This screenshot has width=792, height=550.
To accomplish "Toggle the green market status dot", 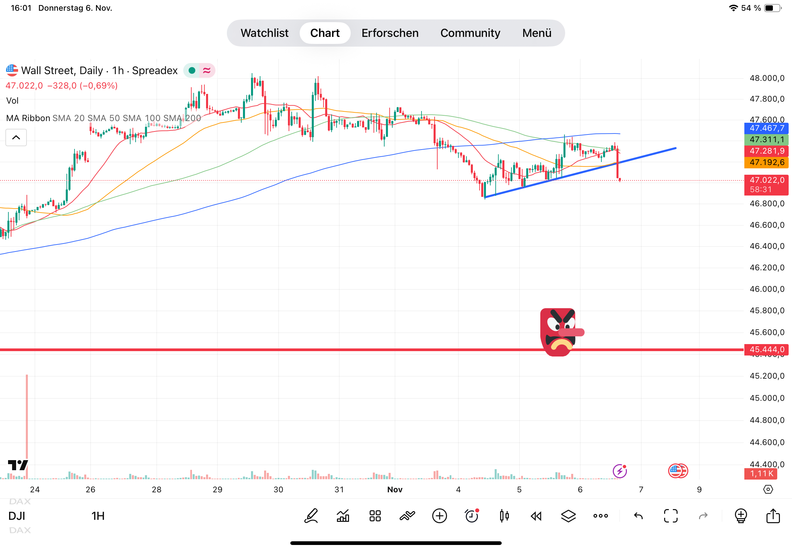I will coord(192,71).
